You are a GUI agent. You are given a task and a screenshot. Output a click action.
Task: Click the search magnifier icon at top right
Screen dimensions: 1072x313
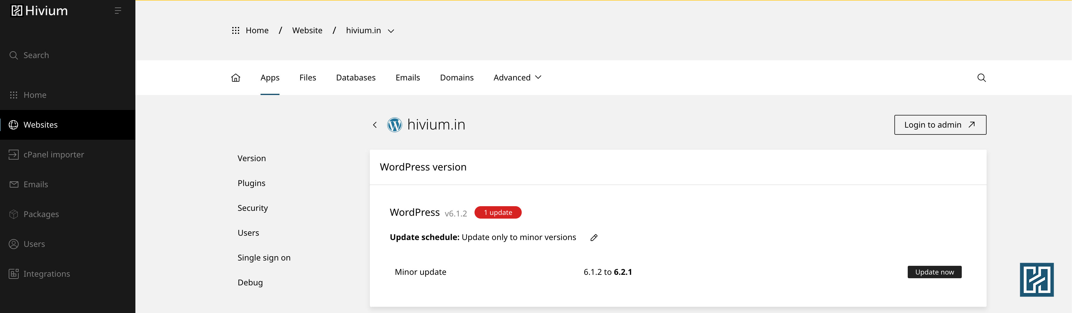click(x=981, y=78)
